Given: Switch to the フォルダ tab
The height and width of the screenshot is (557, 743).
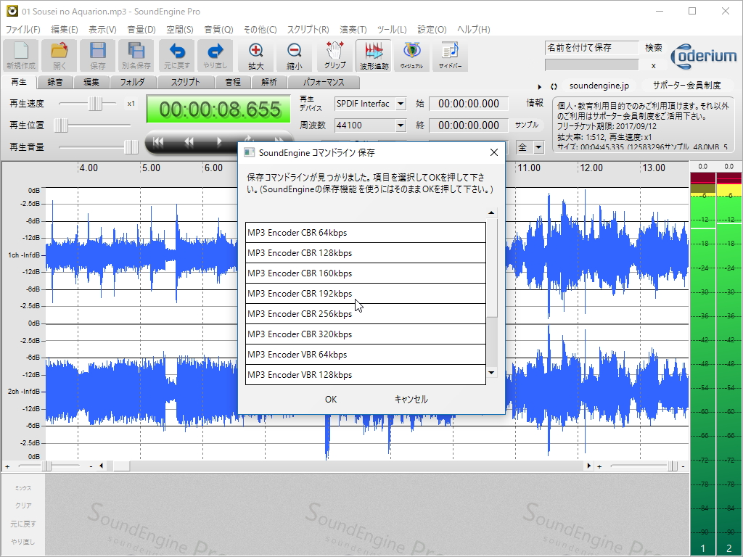Looking at the screenshot, I should point(132,82).
